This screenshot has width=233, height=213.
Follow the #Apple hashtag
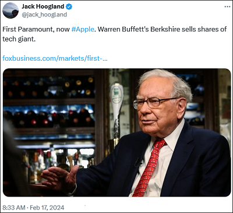click(83, 29)
